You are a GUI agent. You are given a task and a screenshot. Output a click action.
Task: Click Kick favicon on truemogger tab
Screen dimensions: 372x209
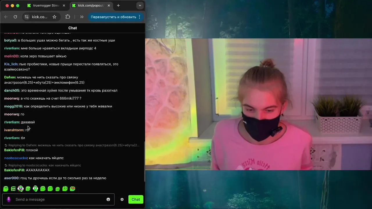coord(29,6)
